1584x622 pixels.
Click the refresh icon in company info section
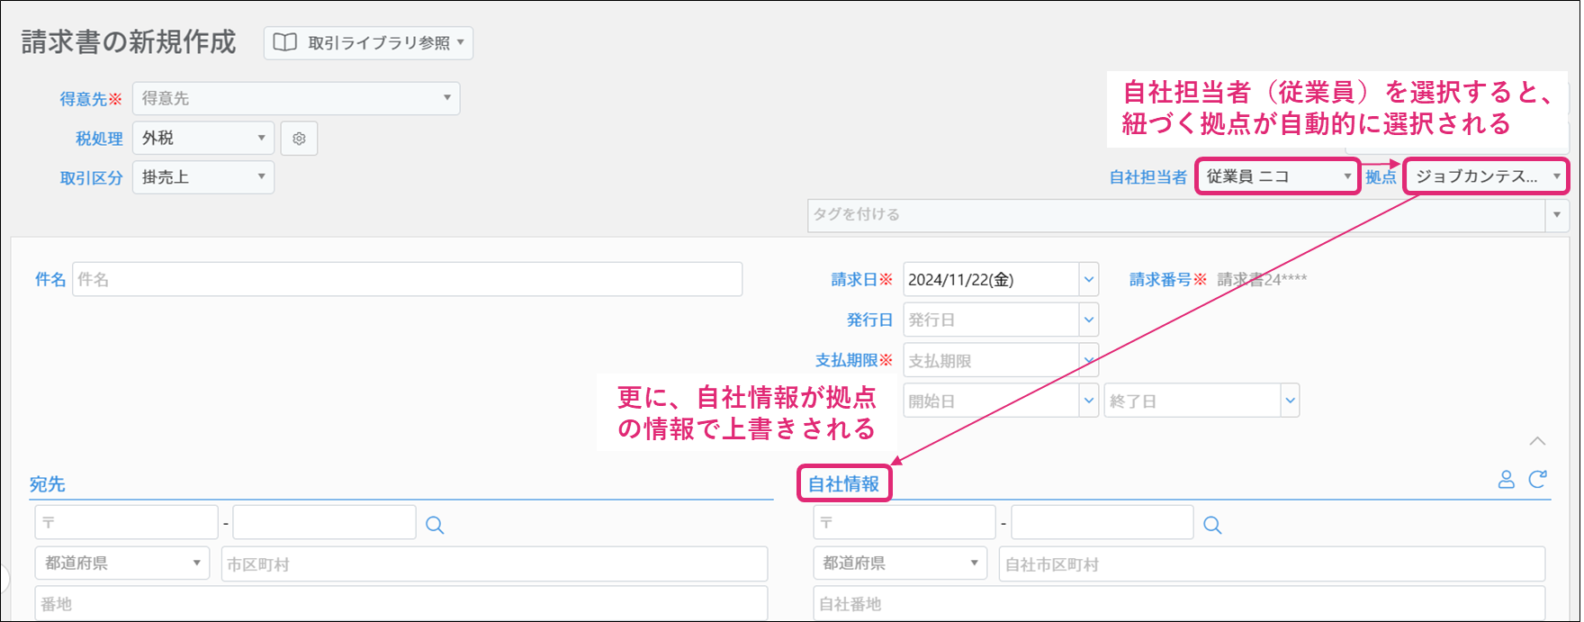click(x=1537, y=480)
